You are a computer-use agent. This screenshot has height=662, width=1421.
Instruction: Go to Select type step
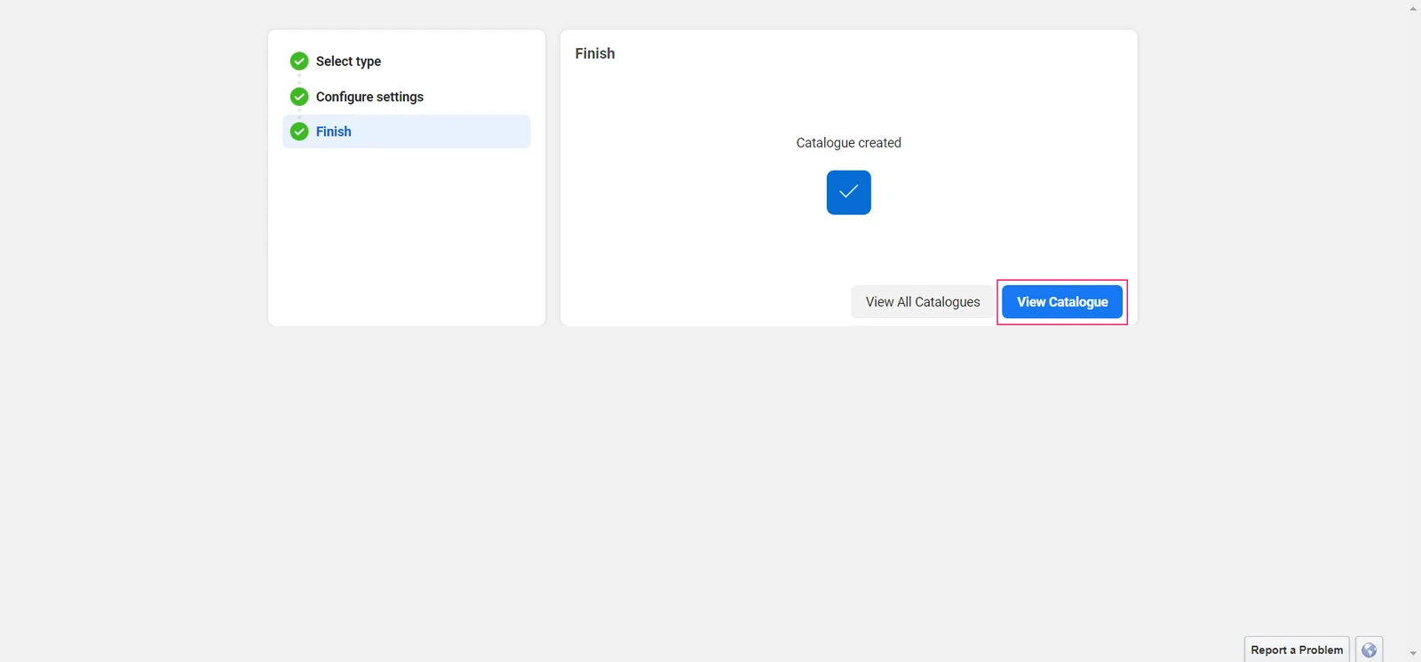(348, 61)
